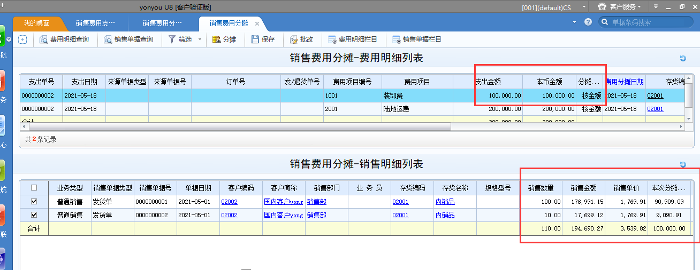700x270 pixels.
Task: Click the 17,699.12 sales amount cell
Action: click(x=583, y=215)
